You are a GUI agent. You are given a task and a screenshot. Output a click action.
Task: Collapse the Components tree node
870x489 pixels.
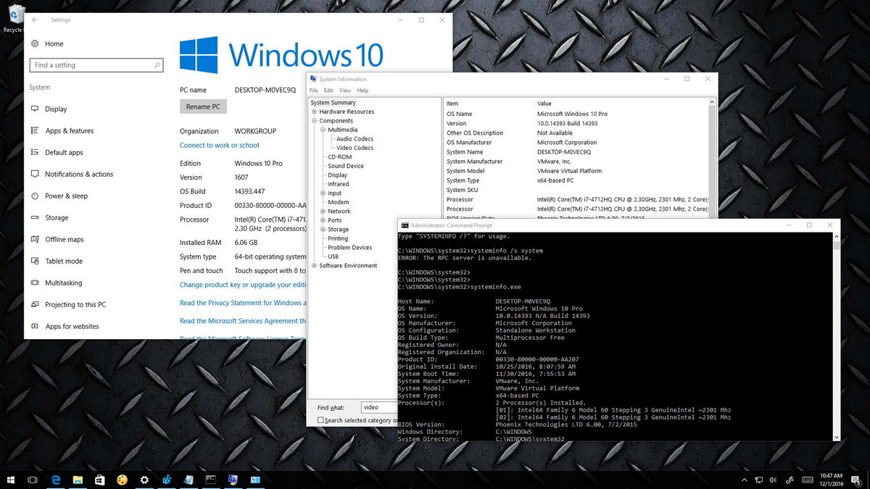point(314,121)
